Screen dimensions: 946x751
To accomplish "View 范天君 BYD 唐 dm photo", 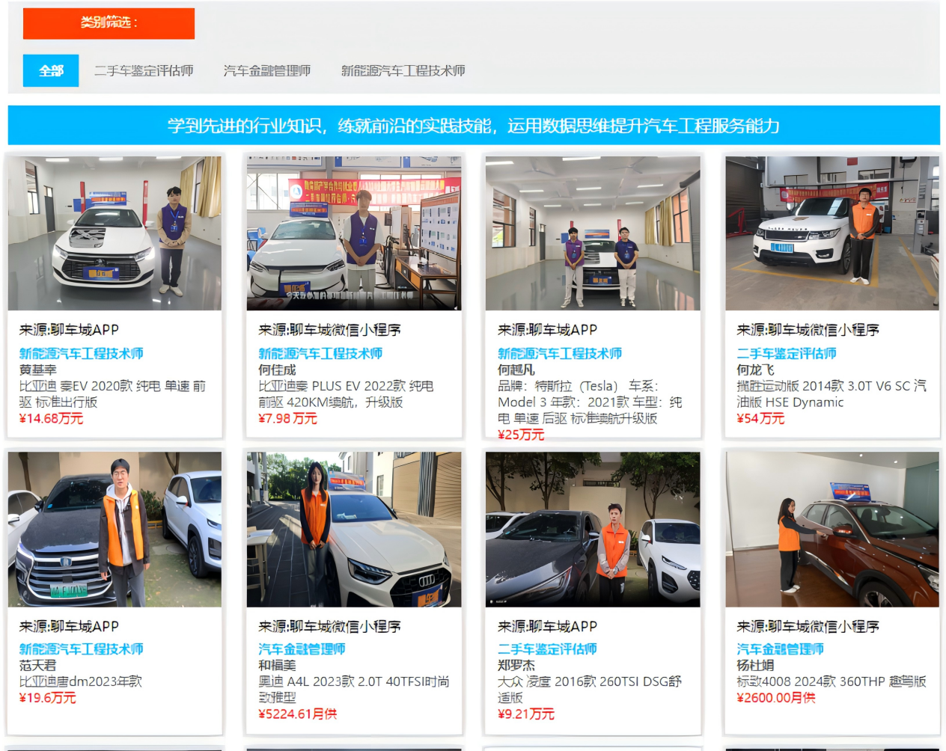I will [115, 529].
